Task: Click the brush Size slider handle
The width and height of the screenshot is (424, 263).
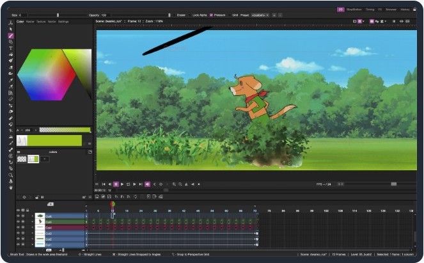Action: tap(58, 15)
